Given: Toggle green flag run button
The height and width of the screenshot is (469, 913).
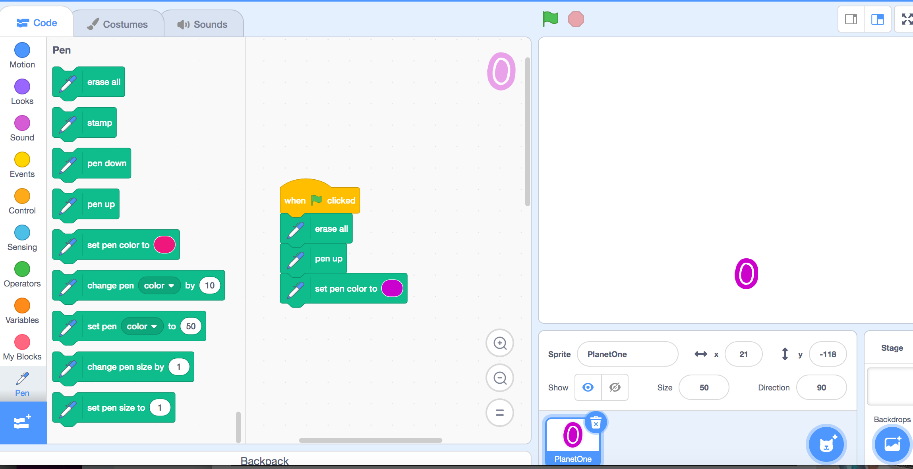Looking at the screenshot, I should (x=550, y=20).
